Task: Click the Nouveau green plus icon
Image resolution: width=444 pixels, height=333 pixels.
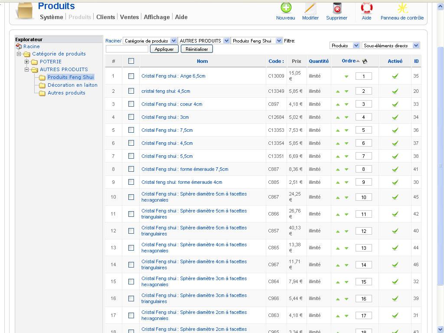Action: click(x=286, y=8)
